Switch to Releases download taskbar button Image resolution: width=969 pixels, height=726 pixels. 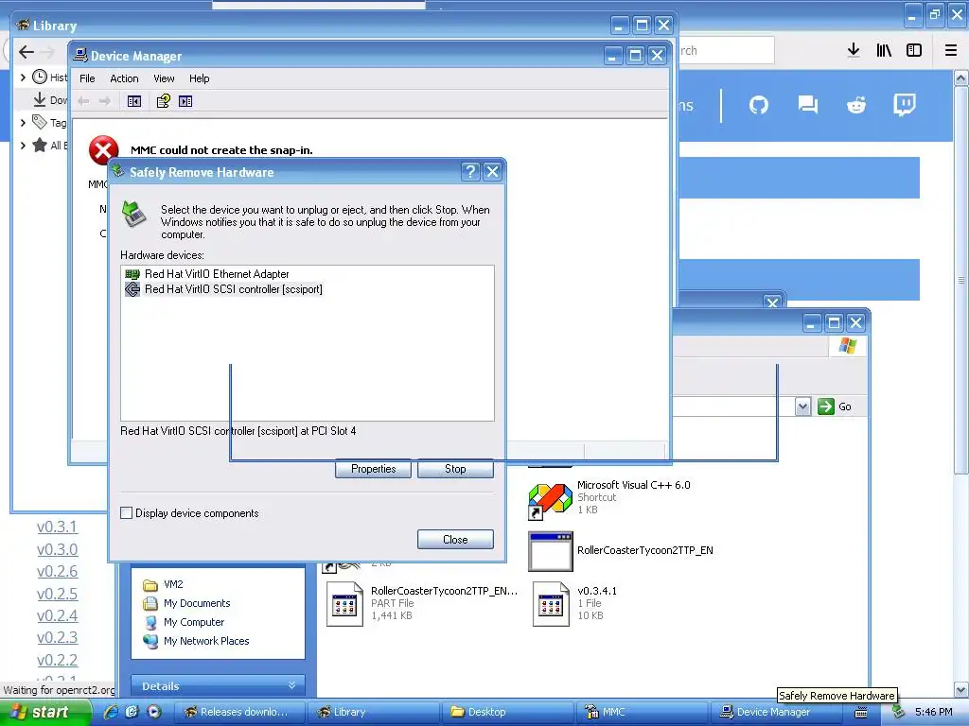(x=239, y=712)
